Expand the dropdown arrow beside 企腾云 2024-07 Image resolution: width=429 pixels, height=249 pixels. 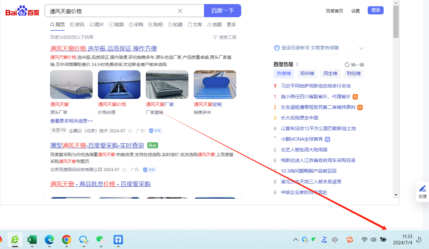pyautogui.click(x=130, y=131)
